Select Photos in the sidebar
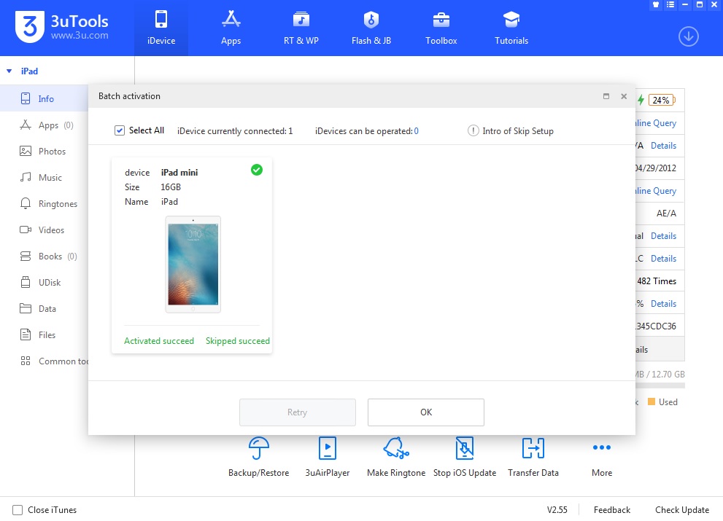Screen dimensions: 723x521 52,152
